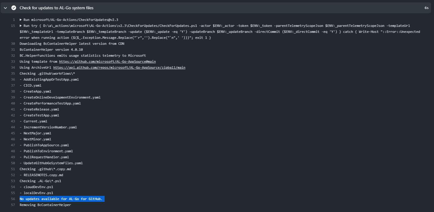
Task: Click line number 1
Action: click(14, 19)
